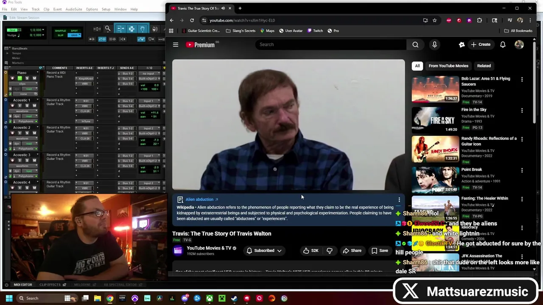543x305 pixels.
Task: Open Windows Start menu
Action: (9, 298)
